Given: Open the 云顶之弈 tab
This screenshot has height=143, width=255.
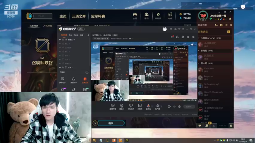Looking at the screenshot, I should coord(79,16).
